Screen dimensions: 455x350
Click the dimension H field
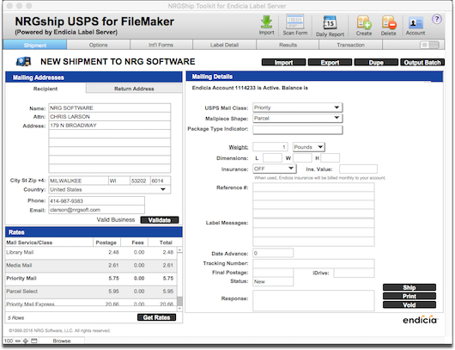(330, 158)
